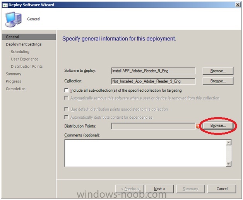Check Include all sub-collection(s) for targeting
Viewport: 243px width, 200px height.
point(67,90)
